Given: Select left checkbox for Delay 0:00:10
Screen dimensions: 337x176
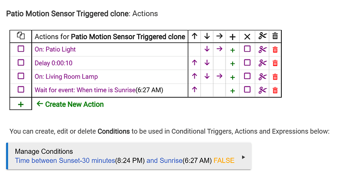Looking at the screenshot, I should 21,63.
